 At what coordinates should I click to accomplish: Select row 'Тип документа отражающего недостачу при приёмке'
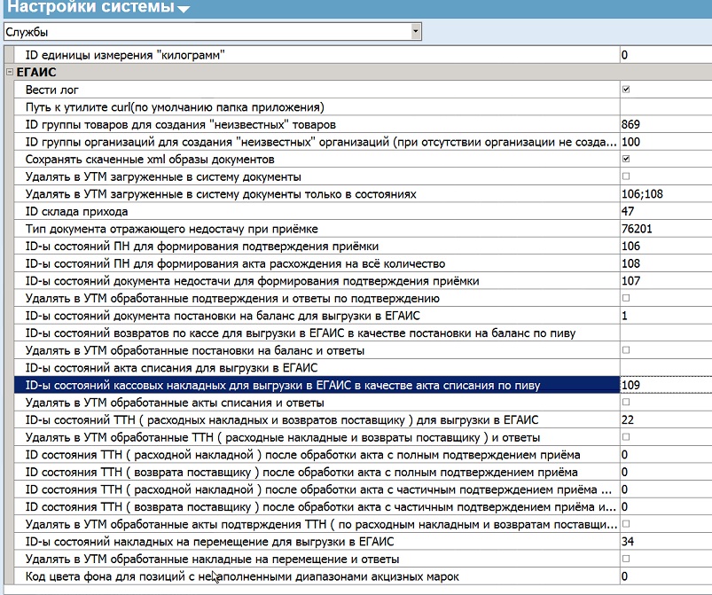(x=317, y=229)
